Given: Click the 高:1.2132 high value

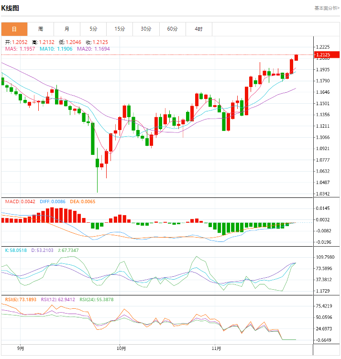Looking at the screenshot, I should pyautogui.click(x=43, y=43).
